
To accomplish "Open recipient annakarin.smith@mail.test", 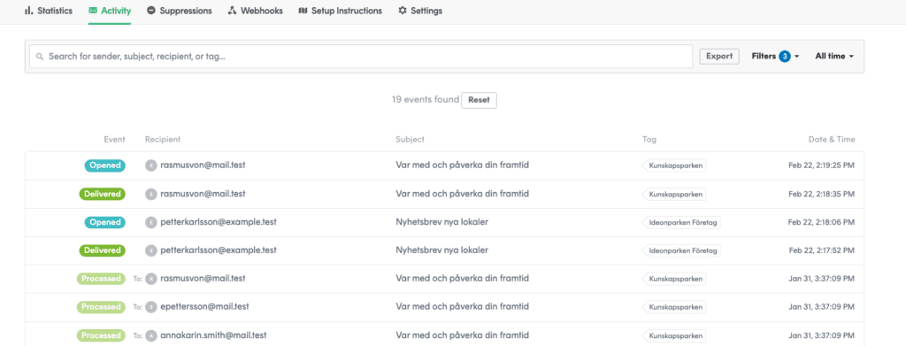I will coord(213,334).
